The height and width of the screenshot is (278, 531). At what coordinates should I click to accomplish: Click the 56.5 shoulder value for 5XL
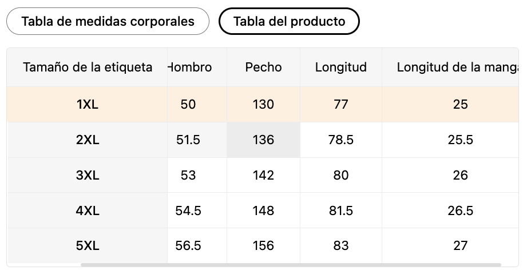point(188,245)
